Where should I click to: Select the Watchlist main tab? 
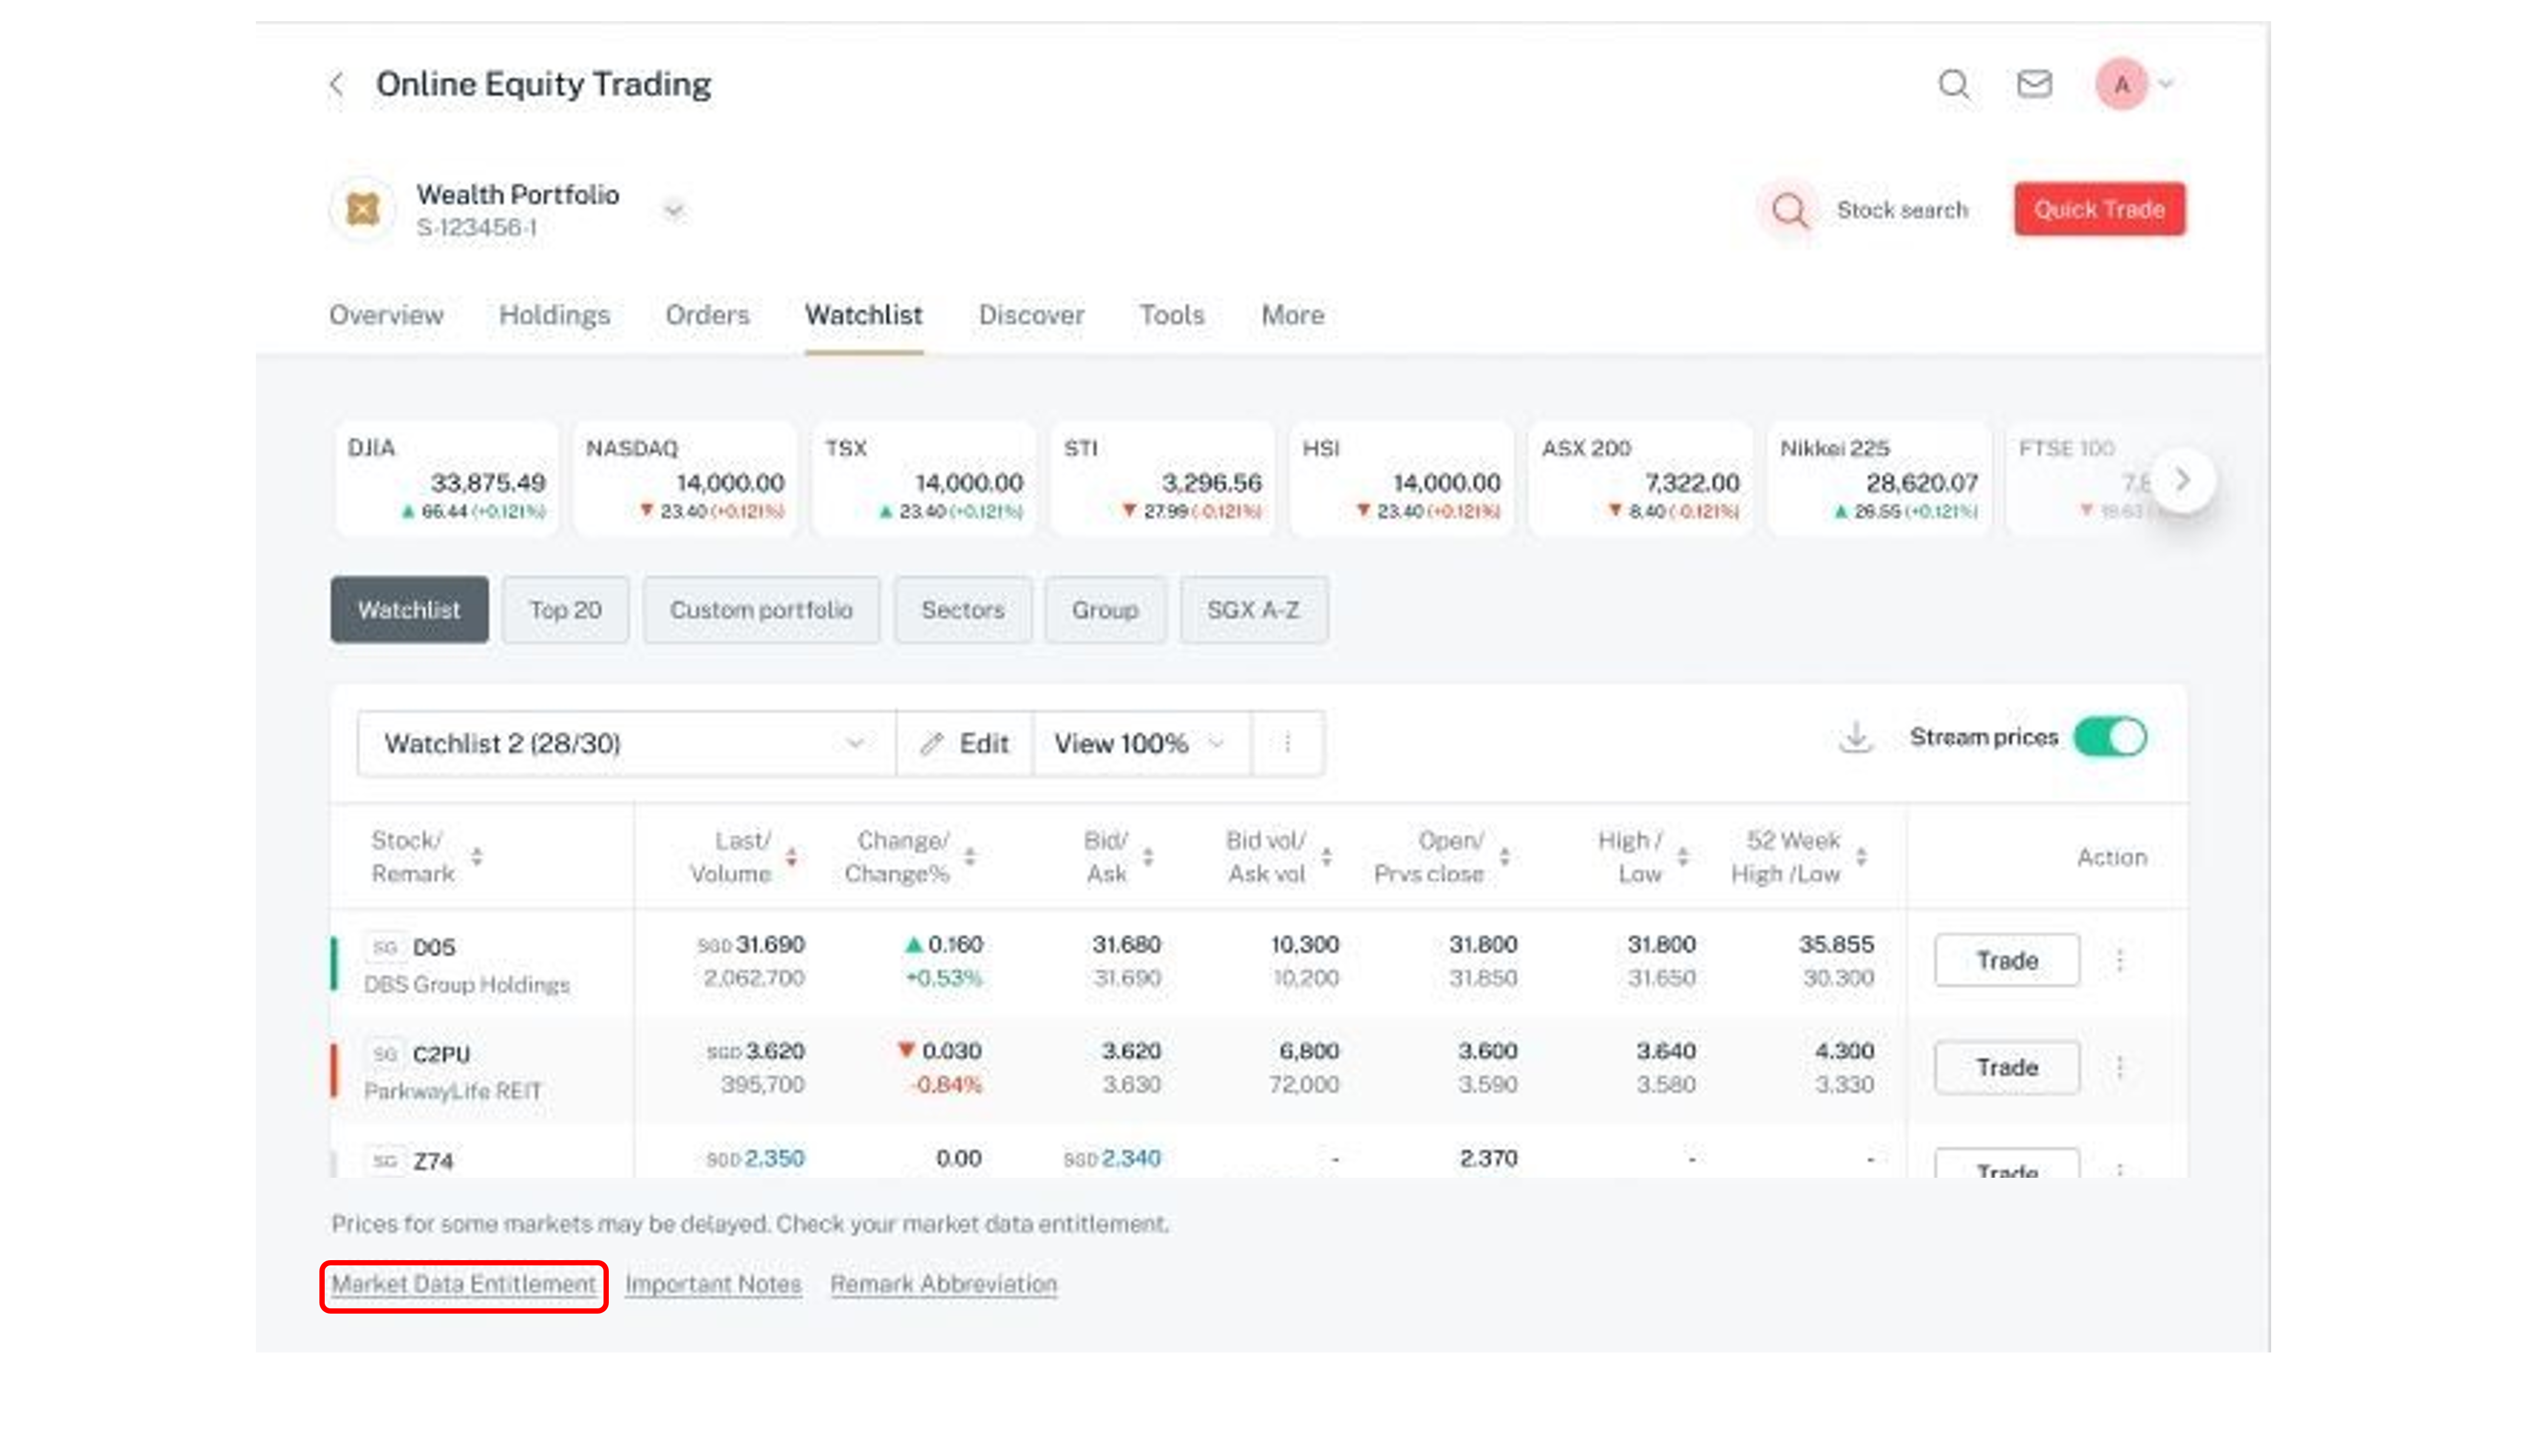pos(864,315)
